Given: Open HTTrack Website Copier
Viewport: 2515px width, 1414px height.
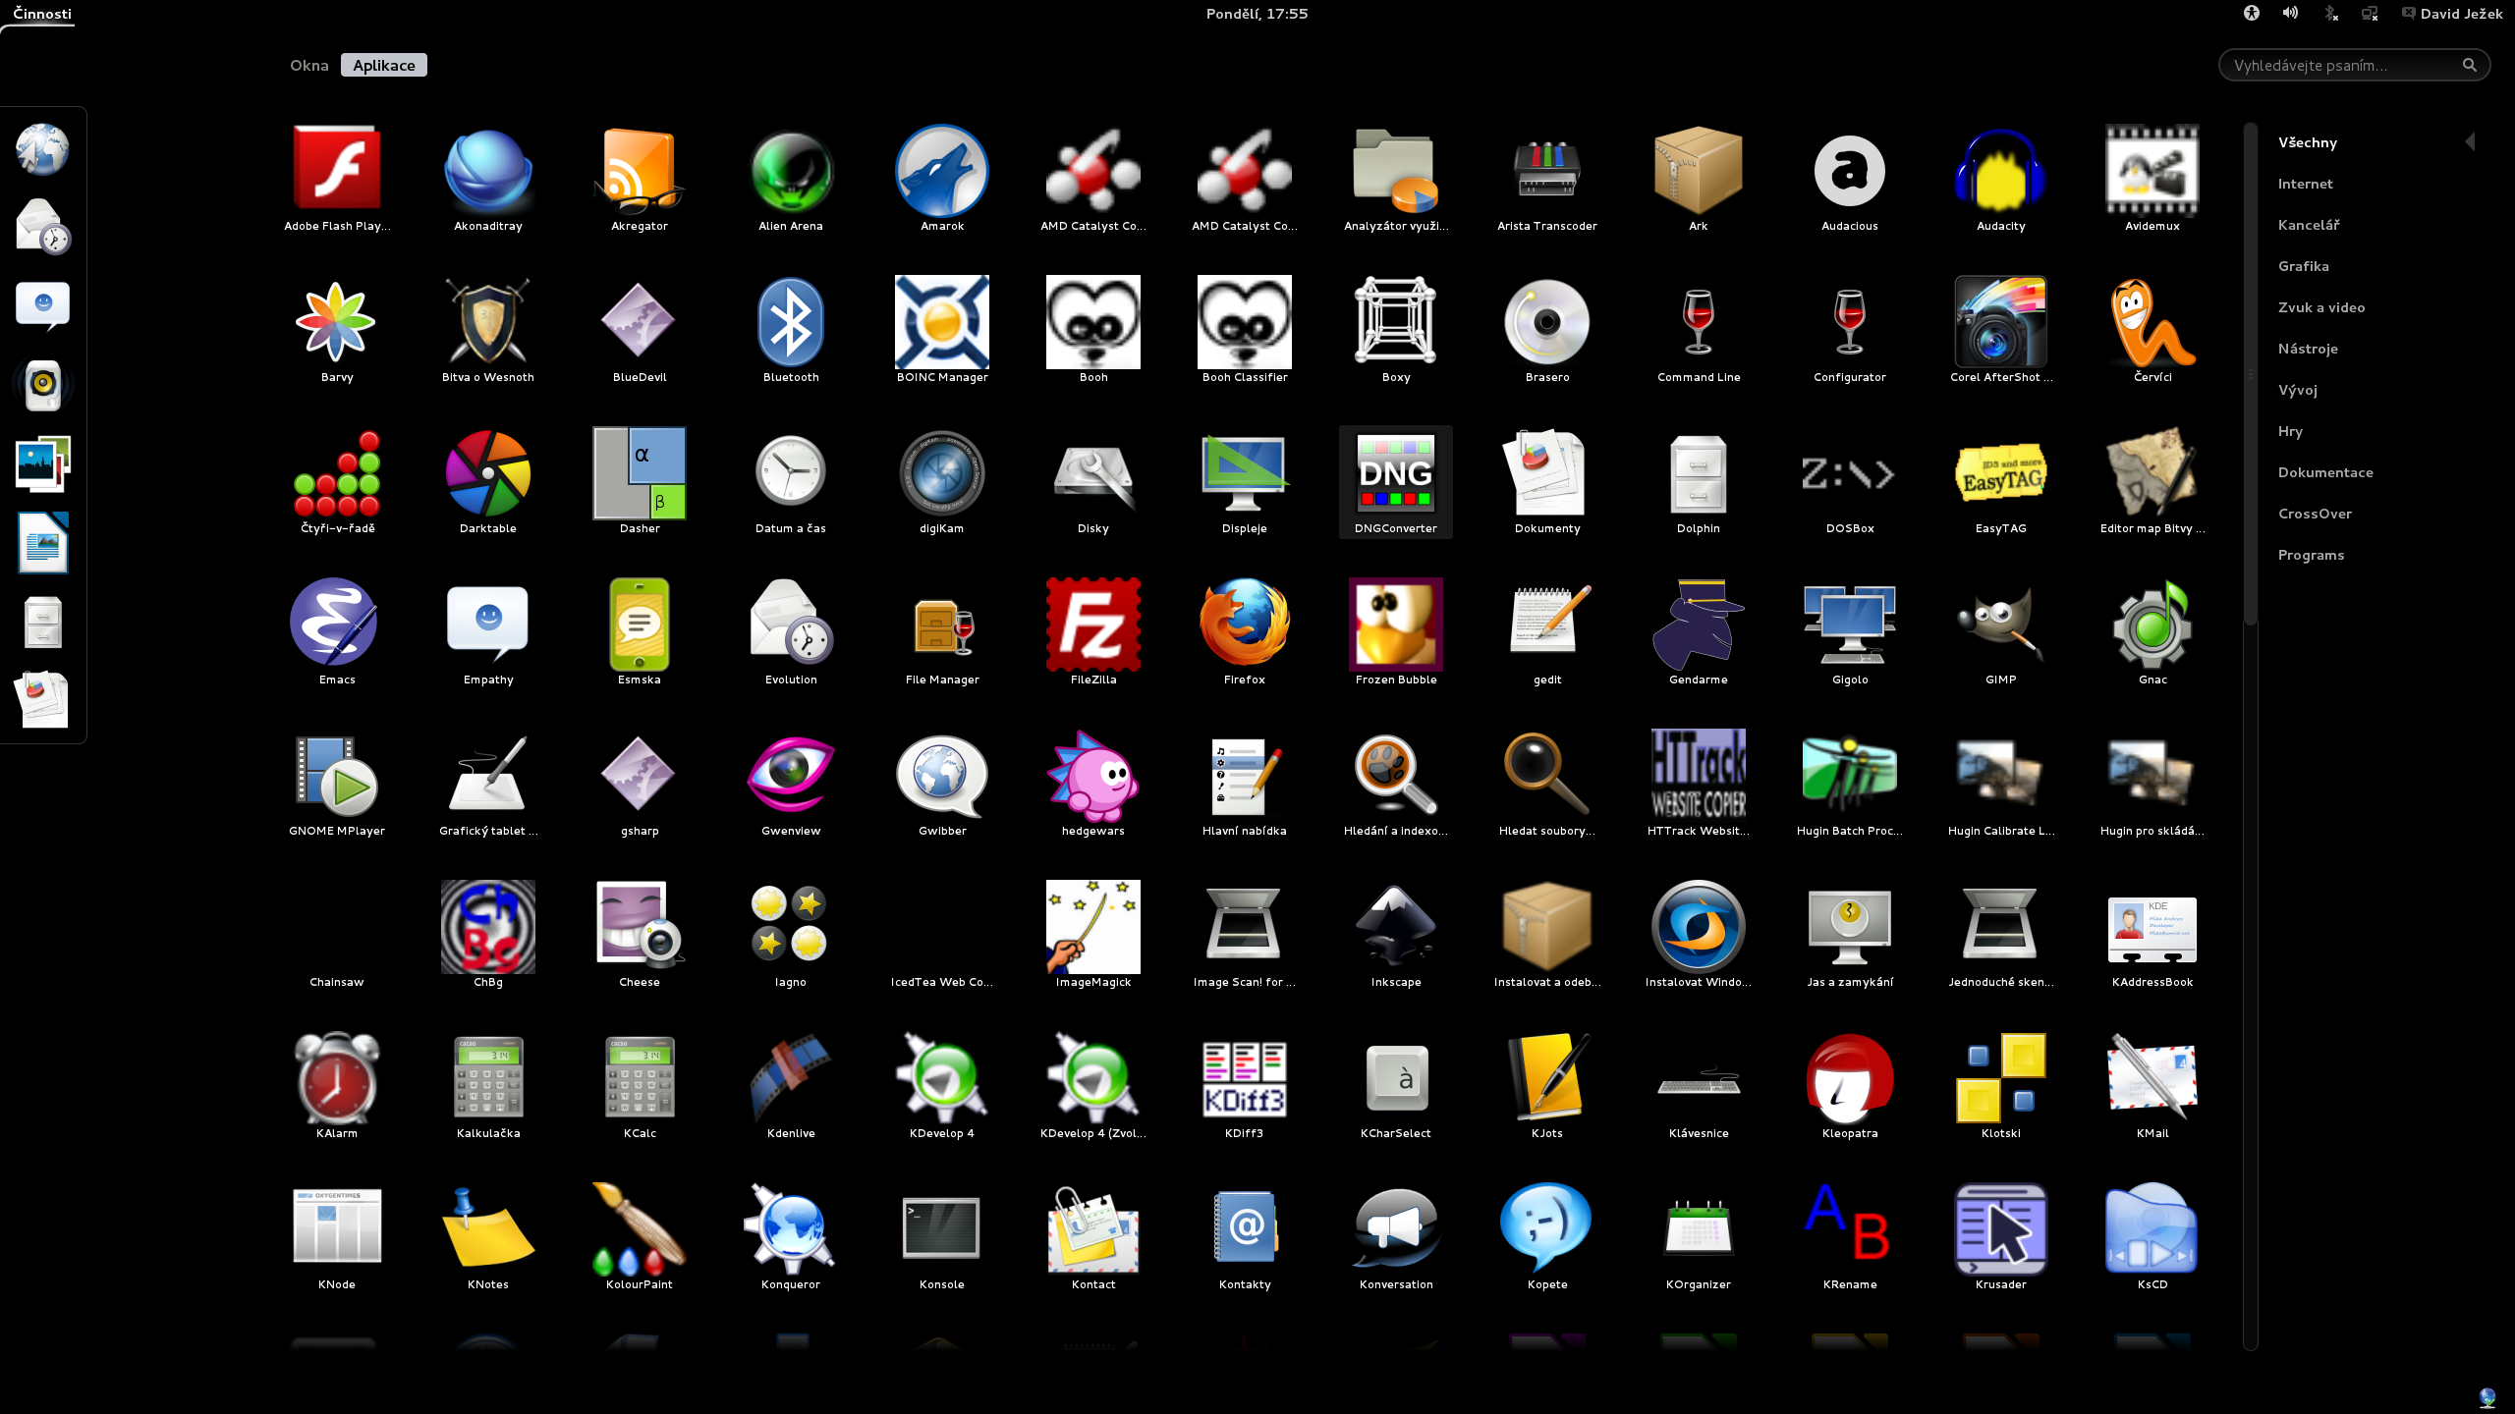Looking at the screenshot, I should [x=1699, y=784].
